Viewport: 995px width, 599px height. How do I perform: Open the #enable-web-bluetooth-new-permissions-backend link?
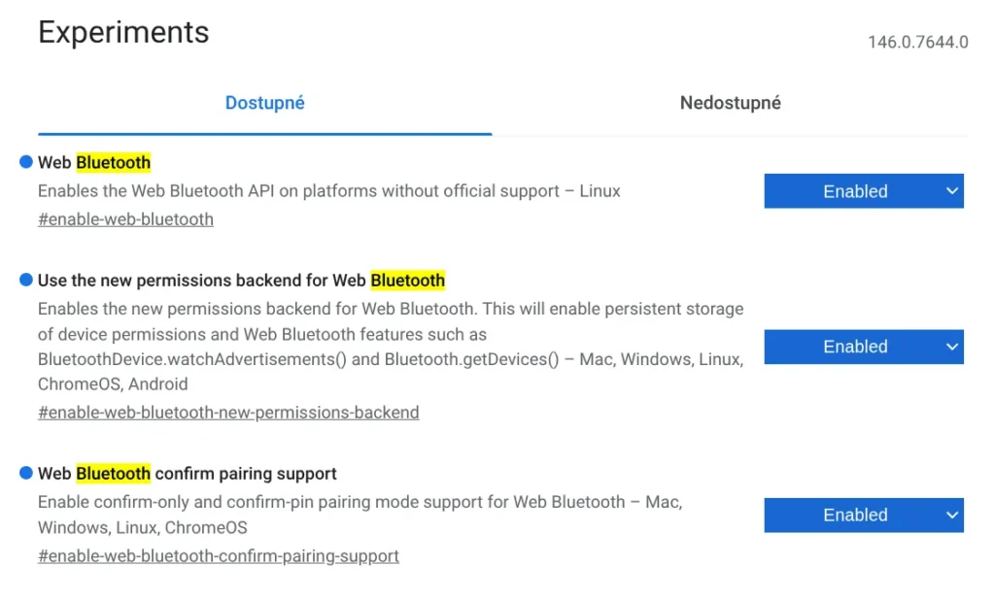tap(228, 413)
